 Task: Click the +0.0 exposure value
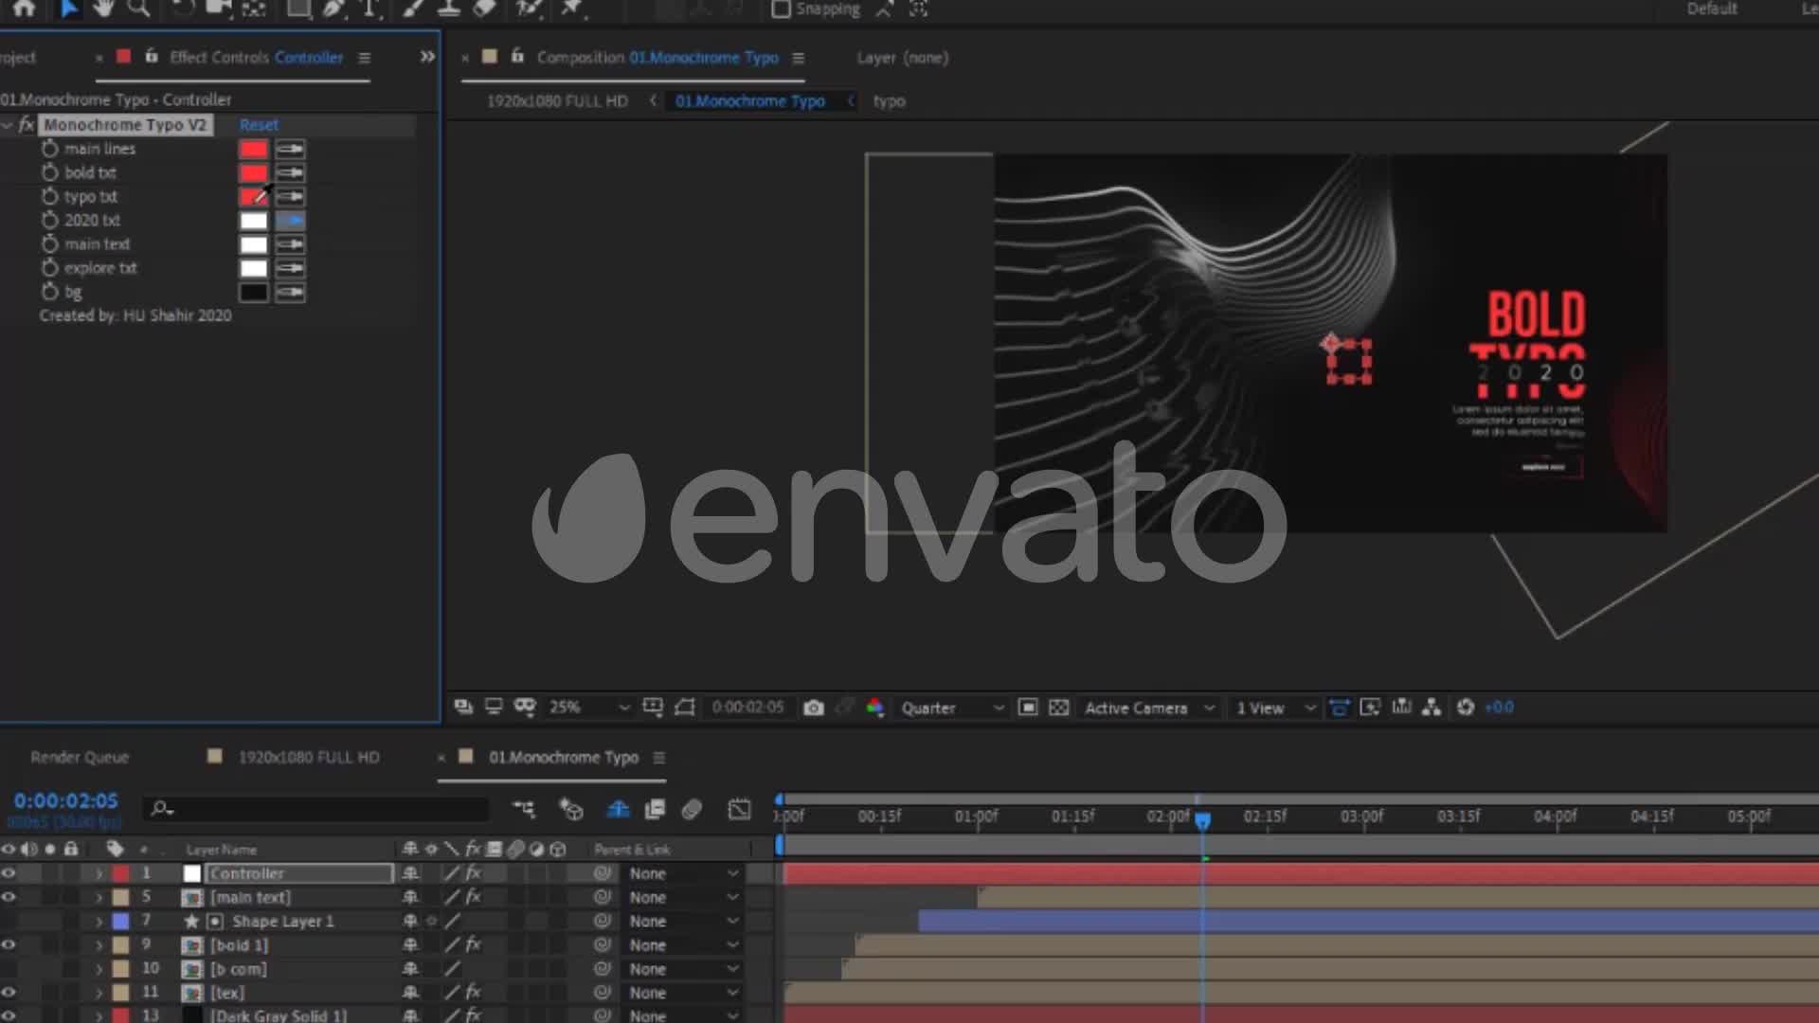(x=1499, y=708)
